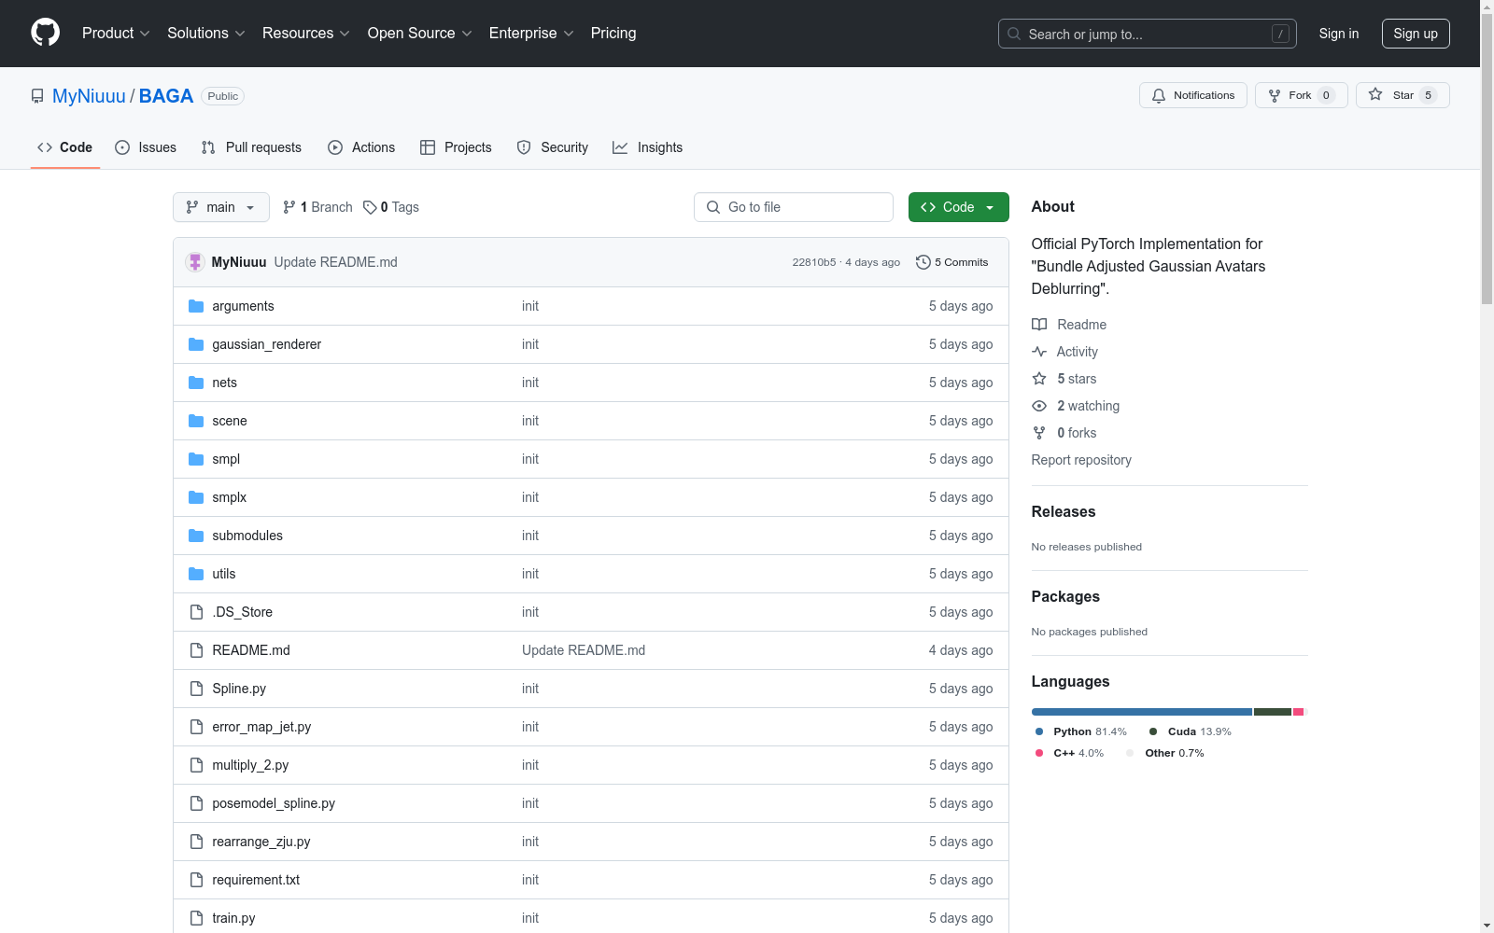Click the fork icon in Fork button
Viewport: 1494px width, 933px height.
click(x=1275, y=95)
